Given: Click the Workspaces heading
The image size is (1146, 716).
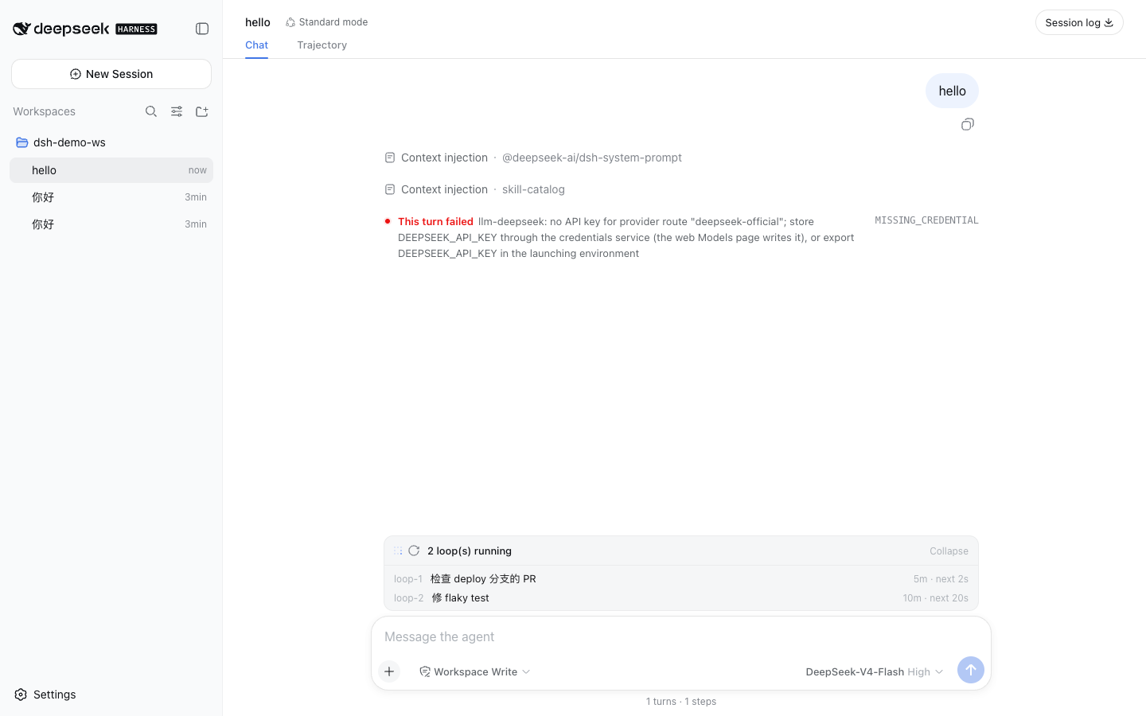Looking at the screenshot, I should click(44, 111).
